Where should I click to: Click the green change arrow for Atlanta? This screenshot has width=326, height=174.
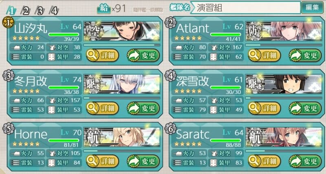pyautogui.click(x=295, y=55)
